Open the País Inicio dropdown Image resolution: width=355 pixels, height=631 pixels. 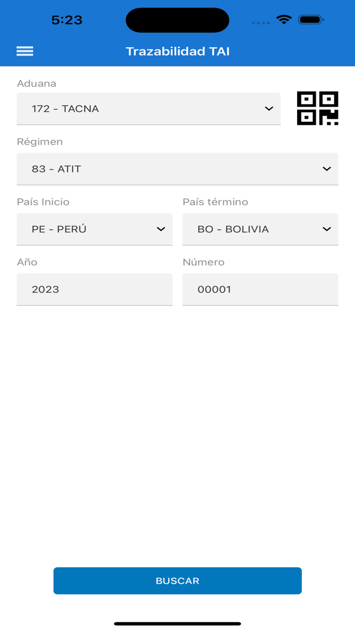pos(94,229)
